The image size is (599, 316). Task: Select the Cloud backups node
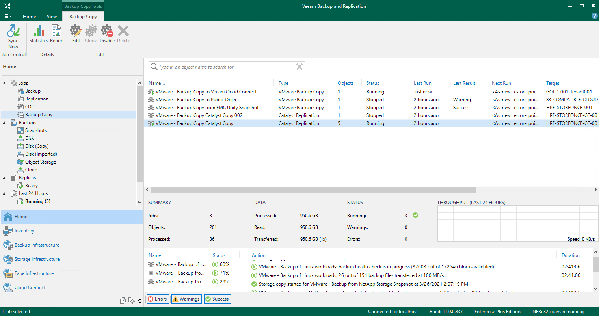[x=31, y=170]
